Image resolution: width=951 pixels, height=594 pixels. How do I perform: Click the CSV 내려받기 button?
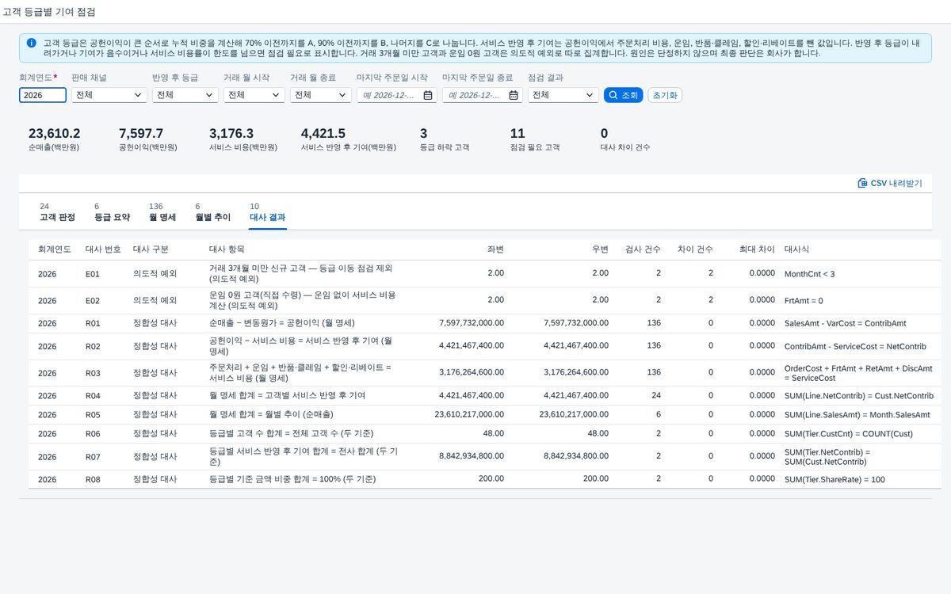890,183
